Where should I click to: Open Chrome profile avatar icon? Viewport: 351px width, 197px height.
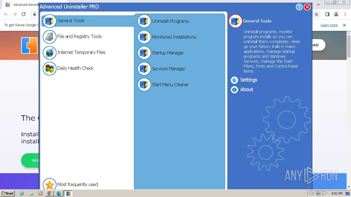pos(336,14)
